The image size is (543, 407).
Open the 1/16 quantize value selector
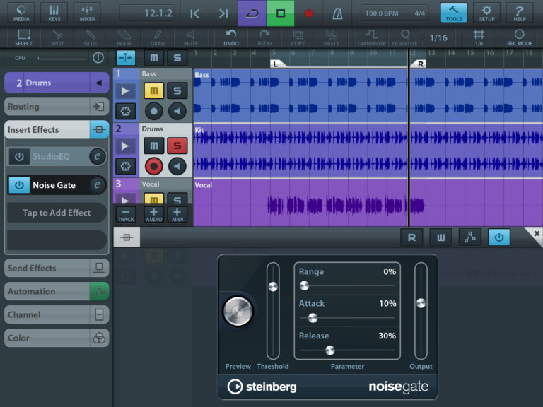(438, 37)
